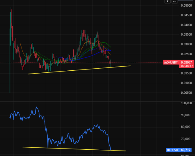The image size is (195, 156).
Task: Click the 90,000 label on BTC scale
Action: (186, 115)
